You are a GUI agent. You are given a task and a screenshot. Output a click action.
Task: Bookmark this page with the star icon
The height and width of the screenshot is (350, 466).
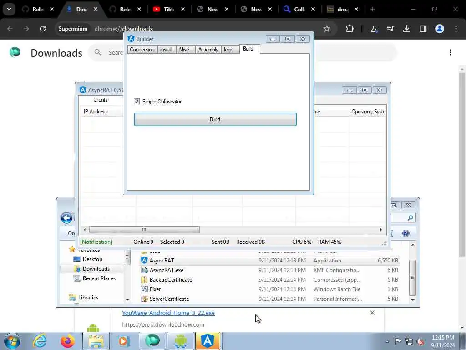(327, 29)
